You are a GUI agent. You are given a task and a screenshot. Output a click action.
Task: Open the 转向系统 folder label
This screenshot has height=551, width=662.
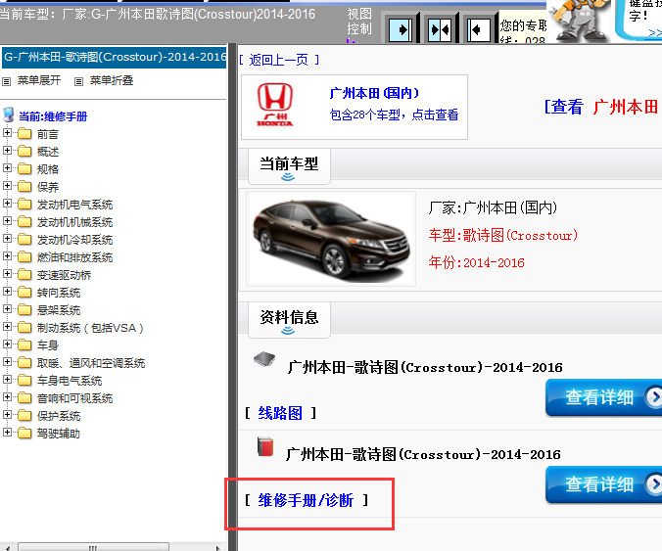pos(59,293)
